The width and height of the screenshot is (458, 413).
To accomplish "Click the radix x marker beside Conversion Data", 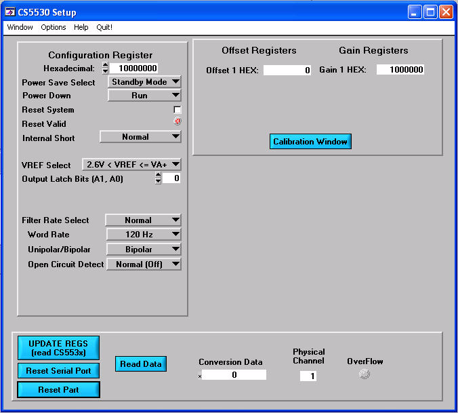I will pos(200,376).
